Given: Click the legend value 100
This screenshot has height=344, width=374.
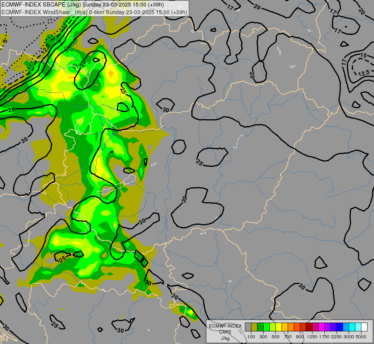Looking at the screenshot, I should pyautogui.click(x=251, y=337).
